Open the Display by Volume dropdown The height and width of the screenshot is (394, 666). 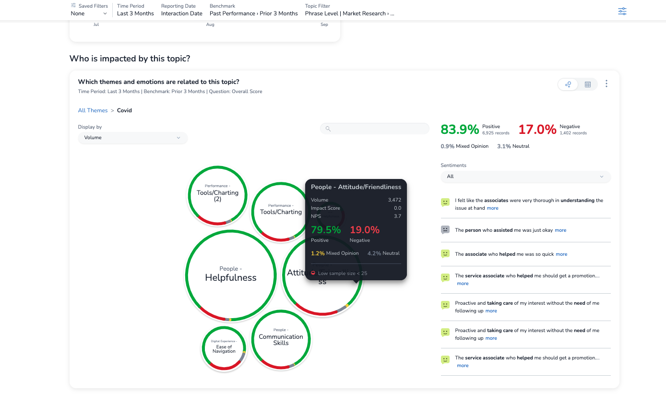[132, 138]
